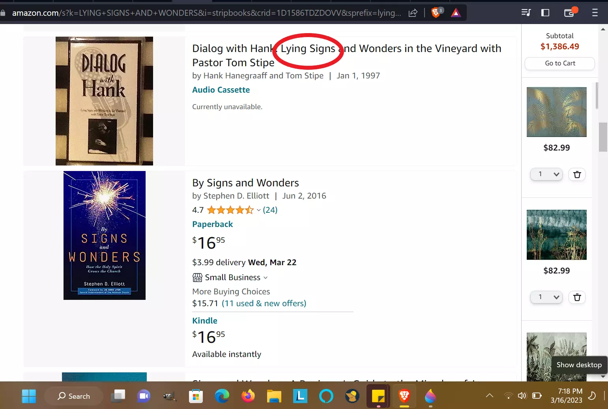Click By Signs and Wonders book cover
This screenshot has height=409, width=608.
tap(104, 235)
